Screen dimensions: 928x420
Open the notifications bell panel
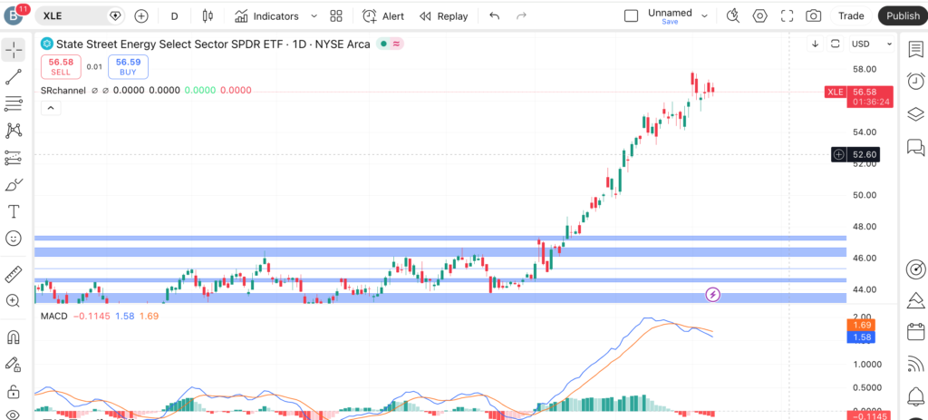pos(915,396)
